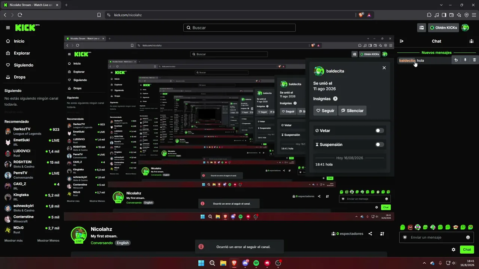Click the chat identity badge icon in message box
This screenshot has width=479, height=269.
click(x=405, y=237)
